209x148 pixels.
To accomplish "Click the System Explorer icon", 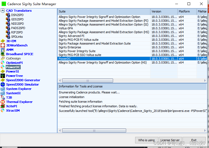I will (x=3, y=89).
